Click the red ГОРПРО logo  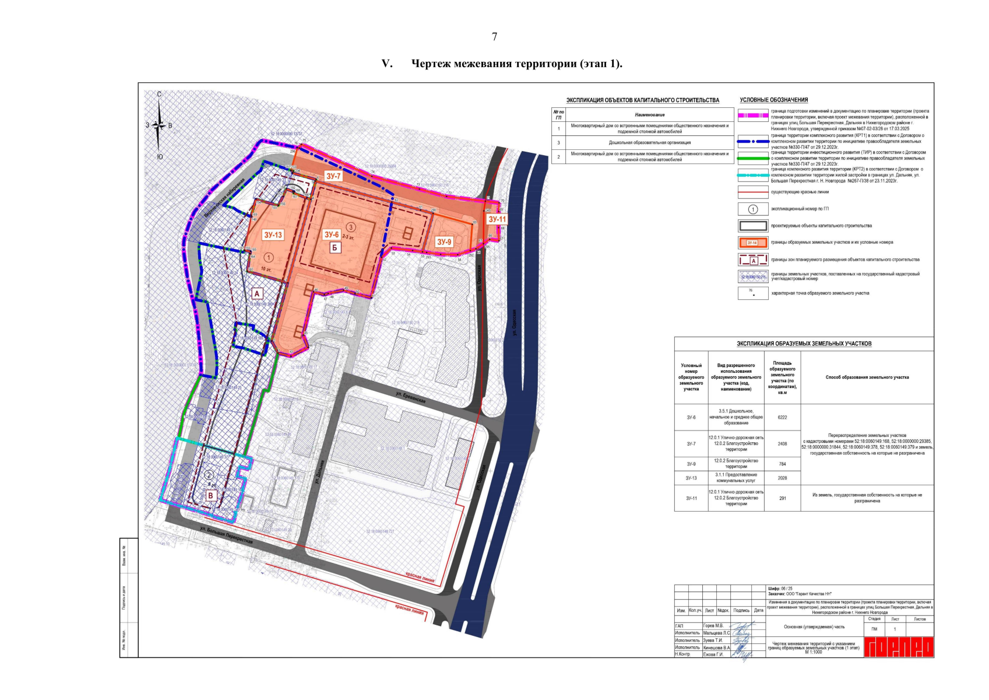coord(898,647)
